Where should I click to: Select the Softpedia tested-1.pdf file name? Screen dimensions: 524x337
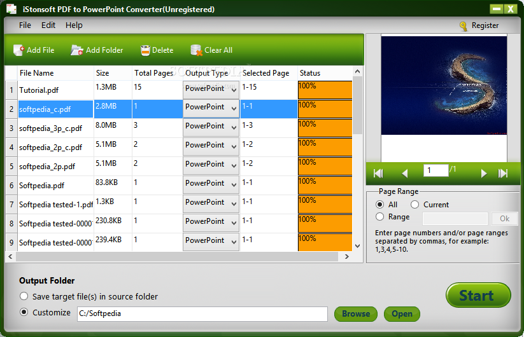[56, 205]
